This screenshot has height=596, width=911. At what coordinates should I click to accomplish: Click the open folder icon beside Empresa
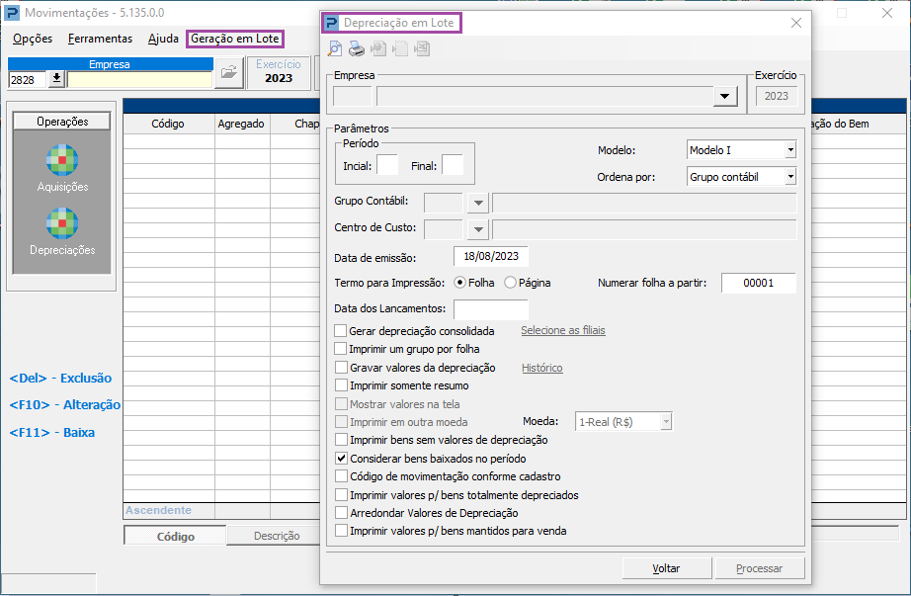point(229,73)
